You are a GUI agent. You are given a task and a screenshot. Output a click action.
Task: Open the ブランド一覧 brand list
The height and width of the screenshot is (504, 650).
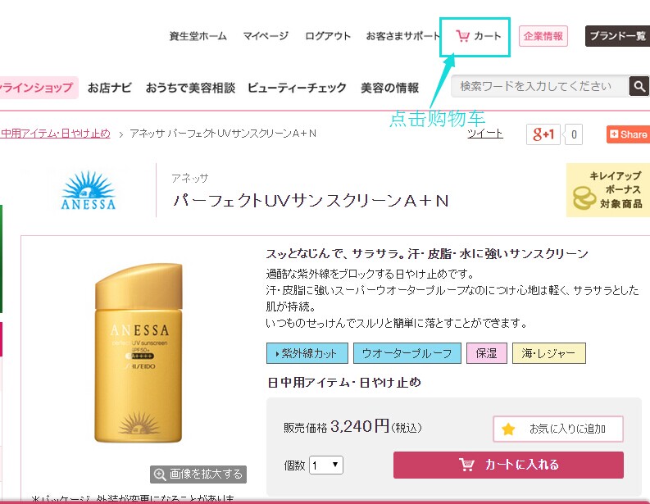coord(617,36)
